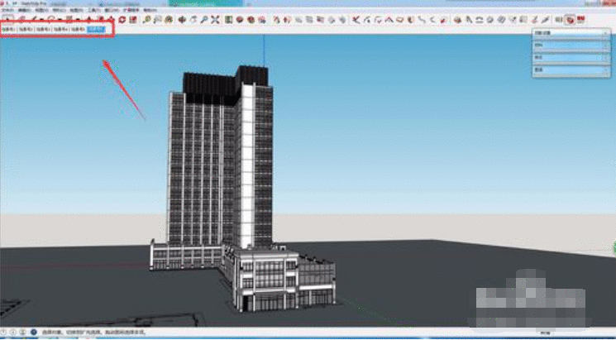Select the Zoom Extents tool in the toolbar
The image size is (616, 340).
(216, 18)
